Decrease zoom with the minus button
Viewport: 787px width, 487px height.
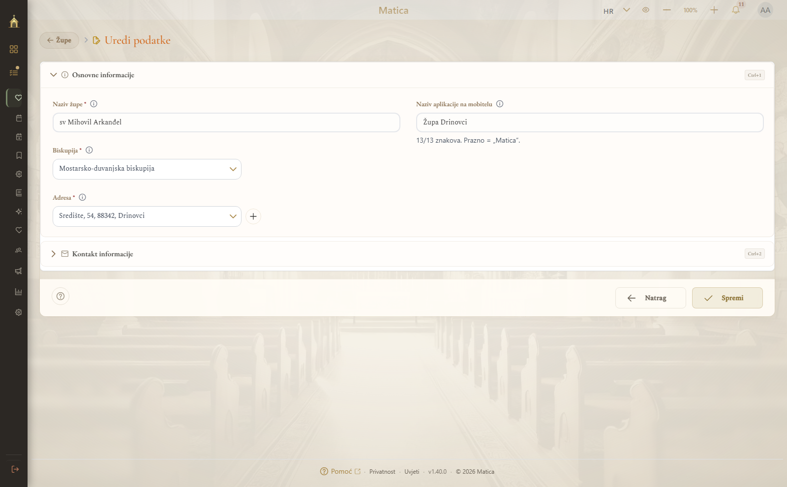pos(667,10)
